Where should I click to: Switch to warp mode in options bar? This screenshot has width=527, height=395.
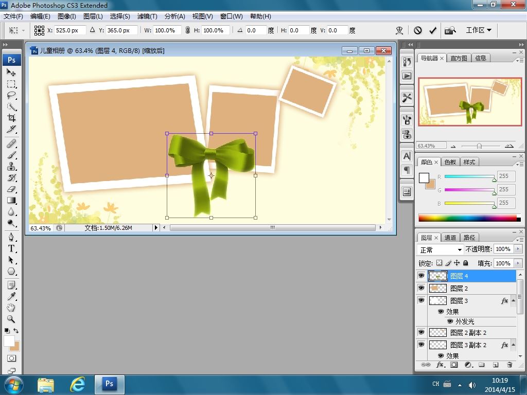pyautogui.click(x=399, y=30)
